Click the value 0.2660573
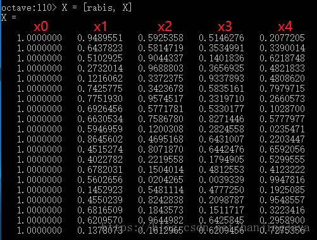 [x=282, y=99]
